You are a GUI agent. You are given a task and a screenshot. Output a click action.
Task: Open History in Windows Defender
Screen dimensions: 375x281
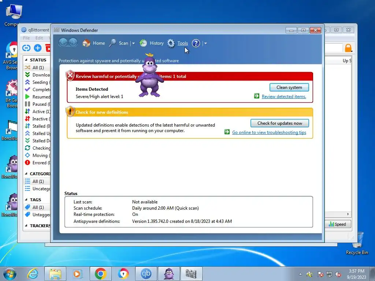pyautogui.click(x=152, y=43)
